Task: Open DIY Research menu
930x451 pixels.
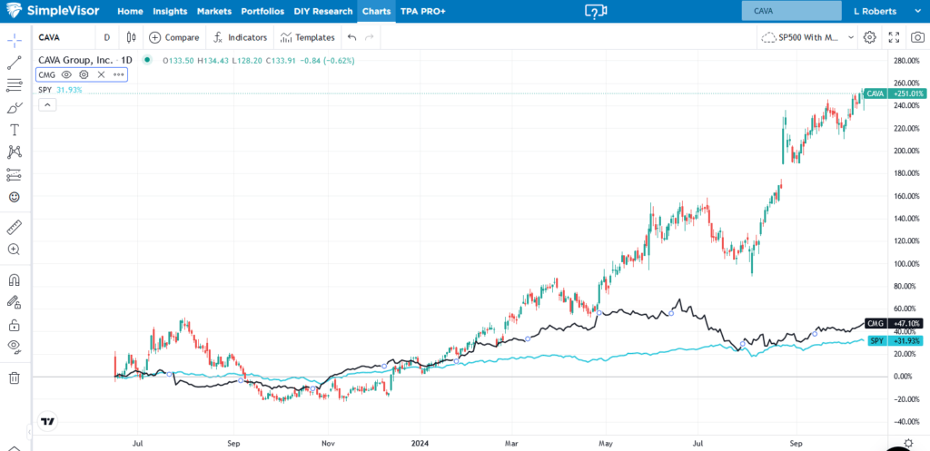Action: [x=322, y=11]
